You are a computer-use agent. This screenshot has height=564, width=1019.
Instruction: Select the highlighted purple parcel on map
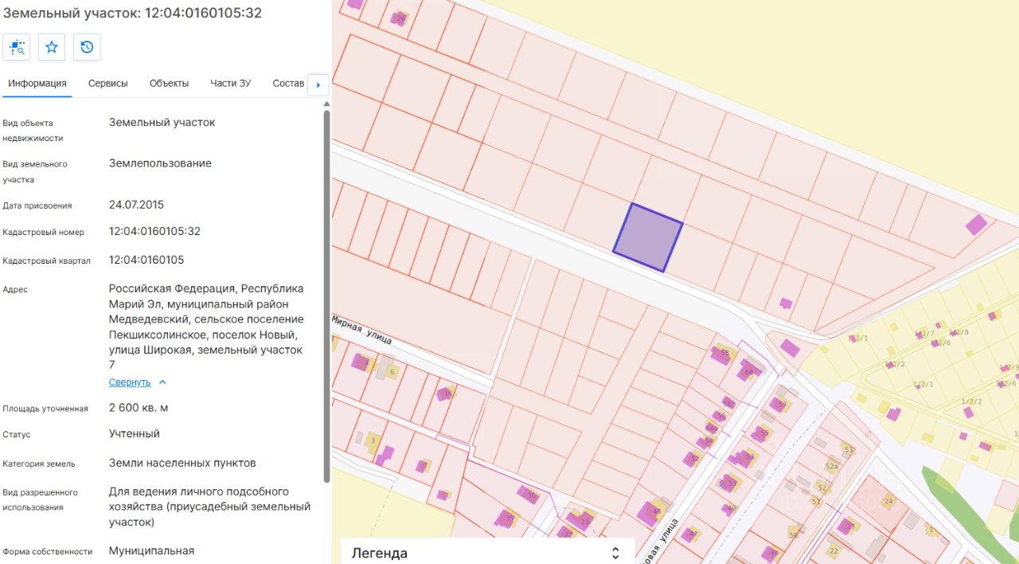[x=648, y=237]
